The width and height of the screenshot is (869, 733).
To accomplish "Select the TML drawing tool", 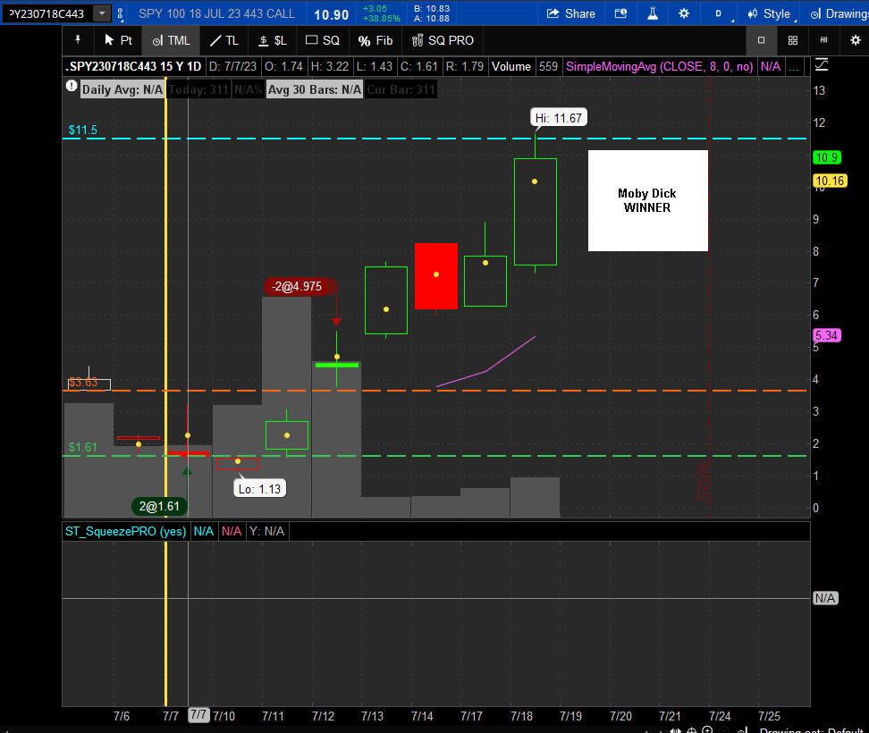I will 171,40.
